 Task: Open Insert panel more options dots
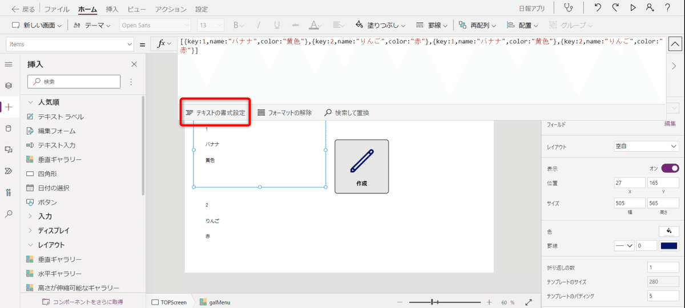pyautogui.click(x=131, y=82)
